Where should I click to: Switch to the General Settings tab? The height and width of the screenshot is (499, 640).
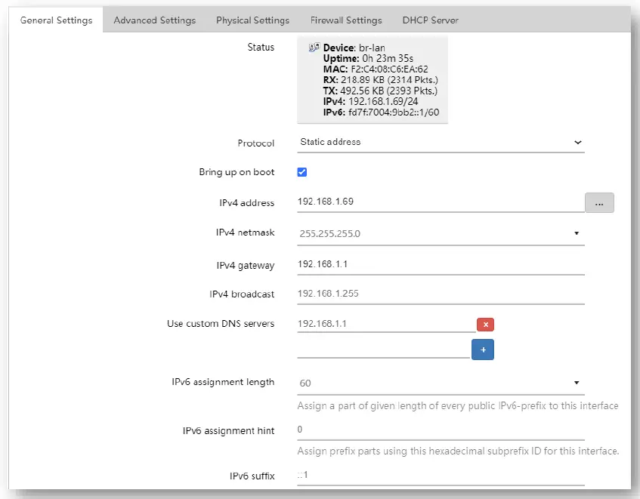coord(56,20)
